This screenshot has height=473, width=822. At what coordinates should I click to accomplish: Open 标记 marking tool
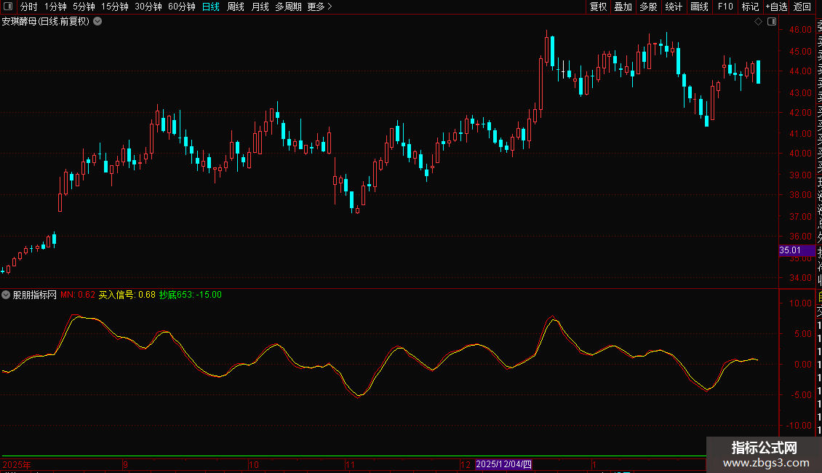click(x=749, y=7)
